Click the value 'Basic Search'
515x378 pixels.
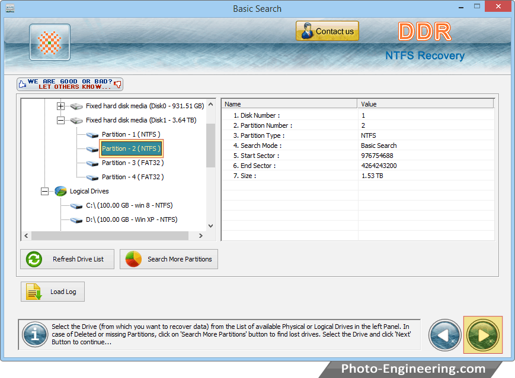tap(379, 146)
